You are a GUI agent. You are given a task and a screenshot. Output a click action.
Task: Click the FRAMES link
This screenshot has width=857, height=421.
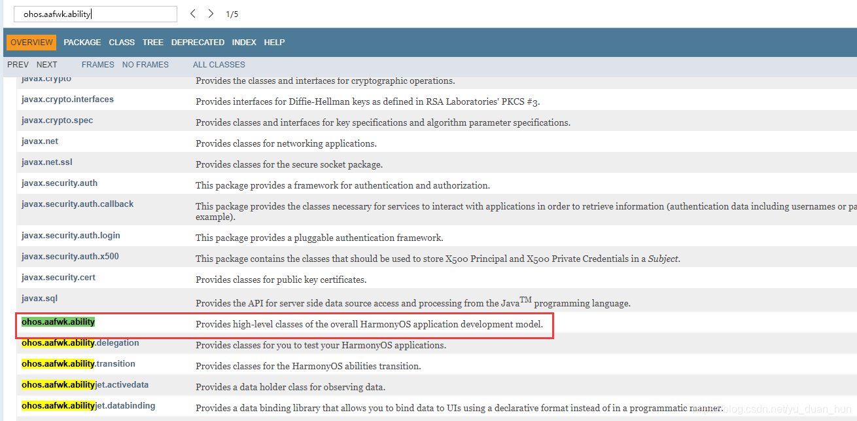tap(98, 65)
